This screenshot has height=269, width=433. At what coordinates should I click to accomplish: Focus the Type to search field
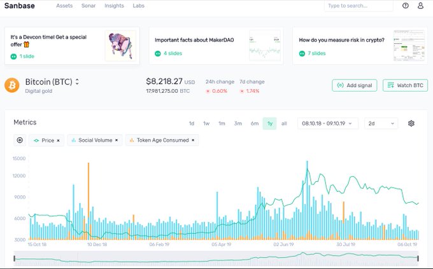tap(358, 6)
